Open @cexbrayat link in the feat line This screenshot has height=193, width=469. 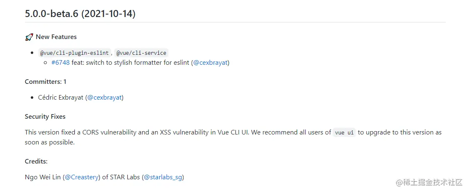[x=210, y=63]
